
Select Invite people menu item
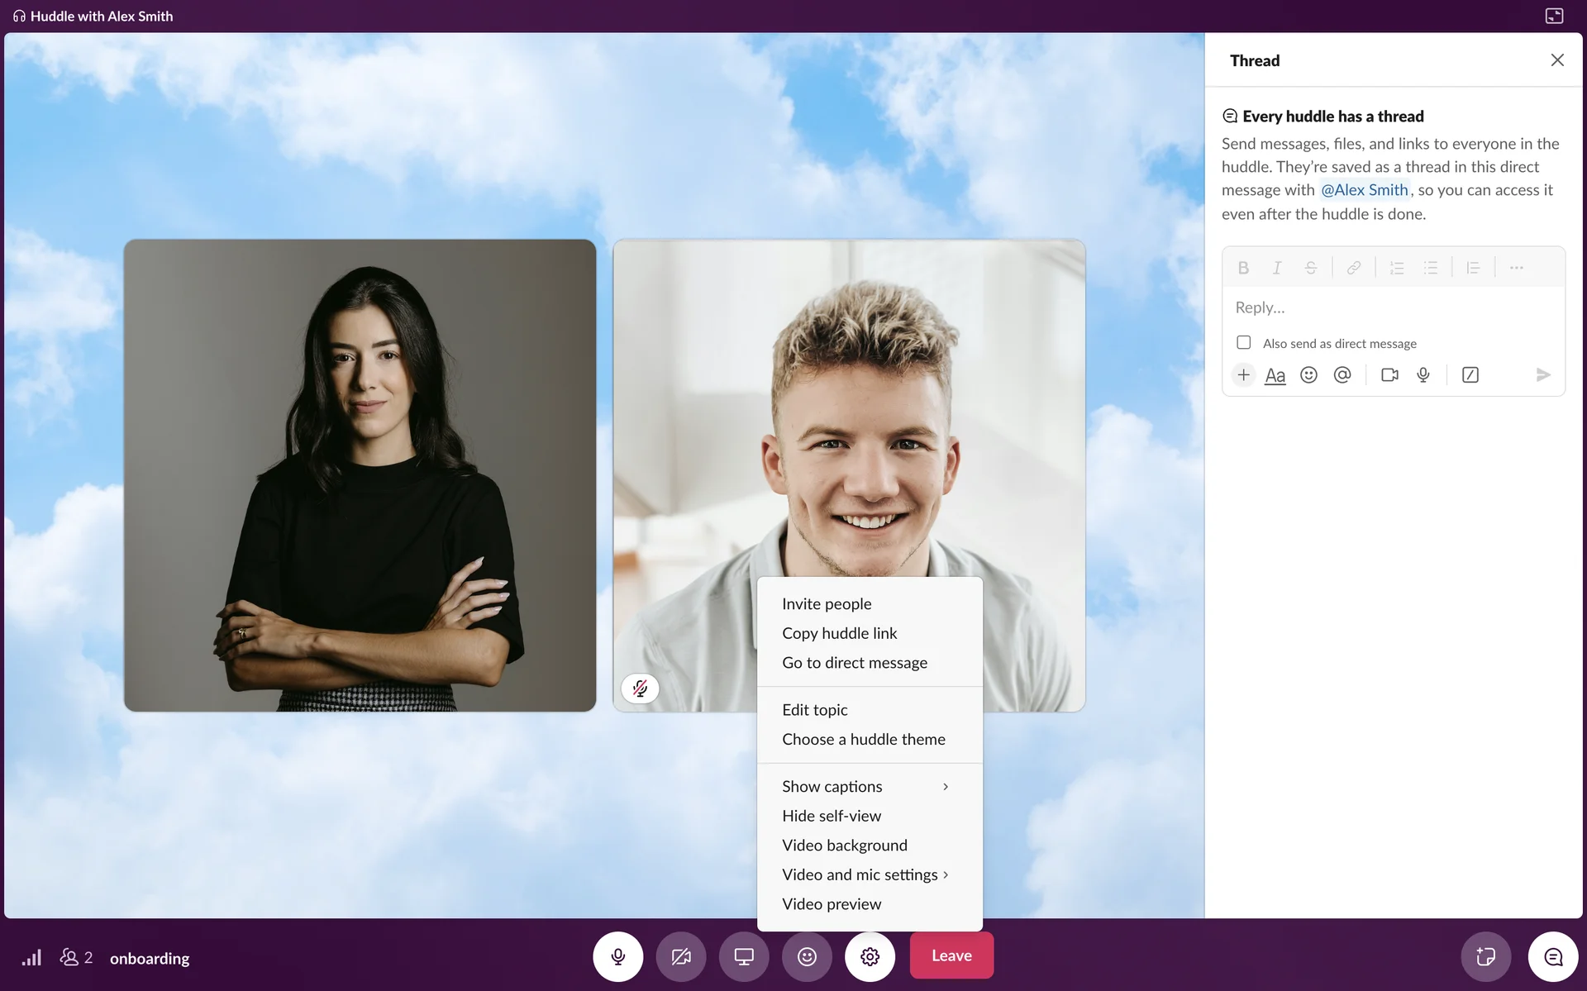point(827,603)
